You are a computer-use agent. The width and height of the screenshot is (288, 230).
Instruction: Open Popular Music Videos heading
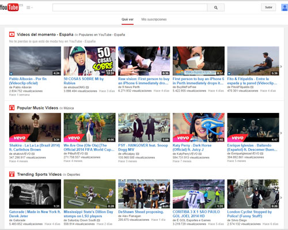[37, 108]
